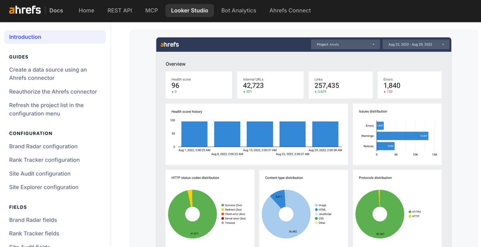481x247 pixels.
Task: Click the Overview heading in the dashboard
Action: 176,64
